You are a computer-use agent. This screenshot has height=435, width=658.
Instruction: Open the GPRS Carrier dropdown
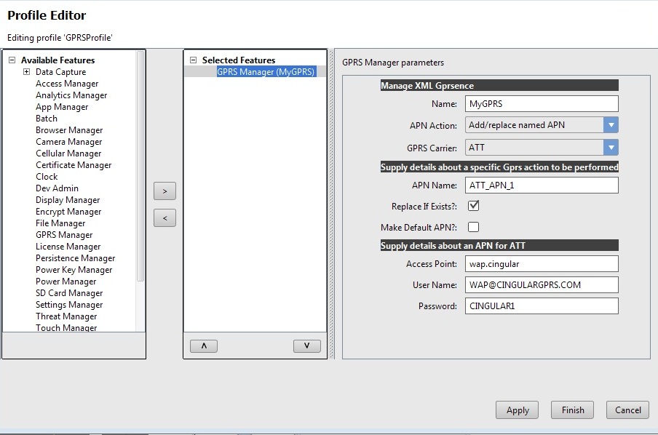pos(611,148)
